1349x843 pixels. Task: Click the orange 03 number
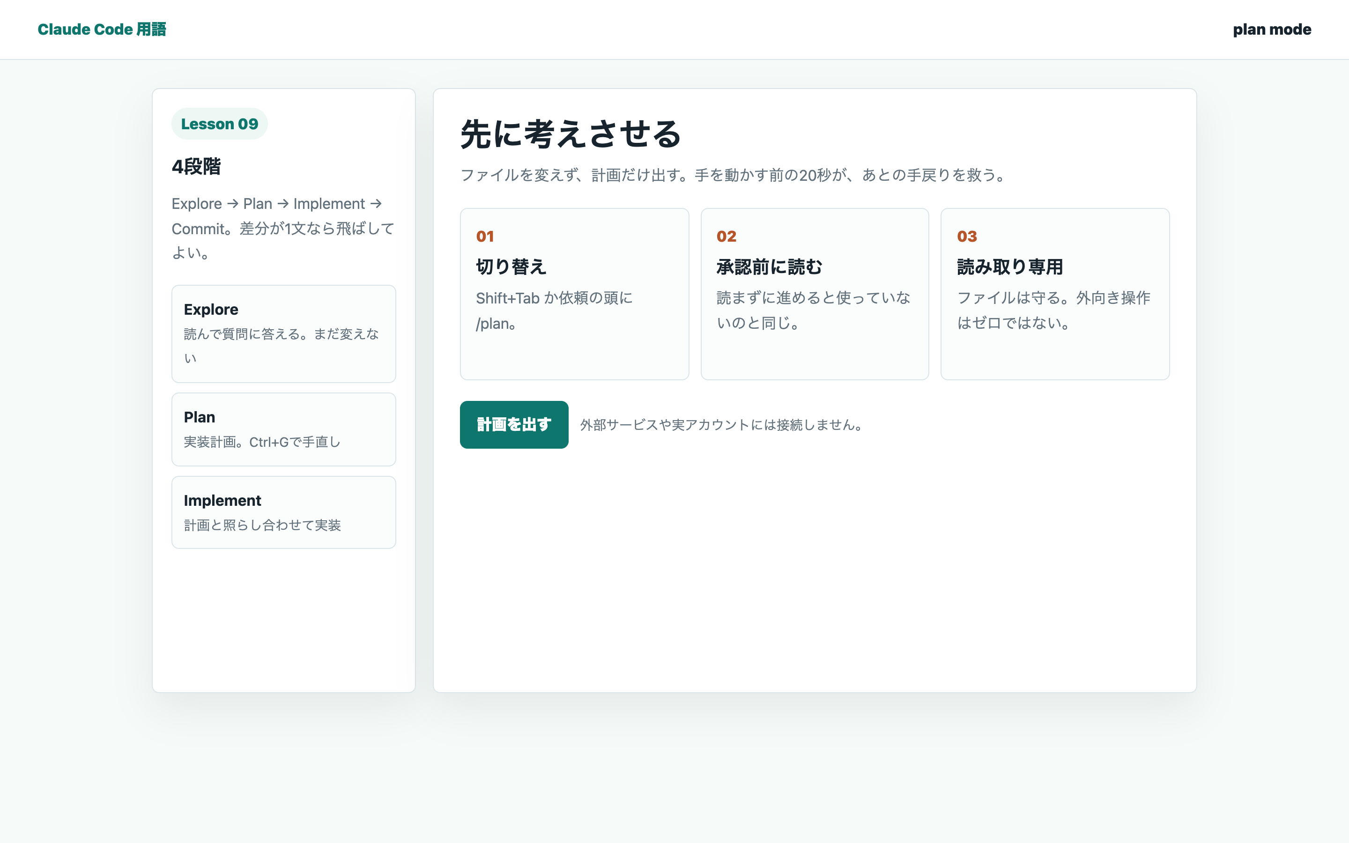(967, 237)
